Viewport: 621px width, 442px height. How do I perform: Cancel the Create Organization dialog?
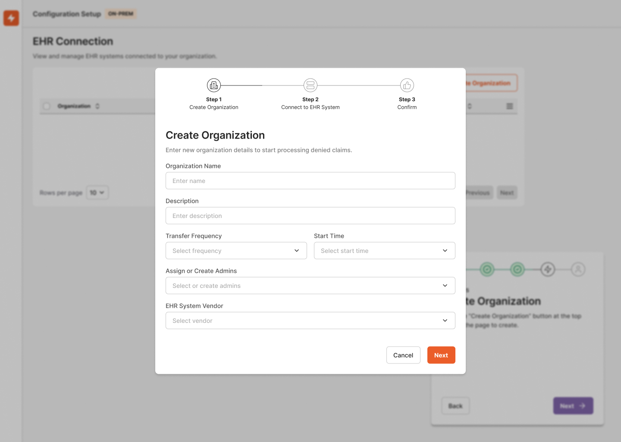(403, 355)
